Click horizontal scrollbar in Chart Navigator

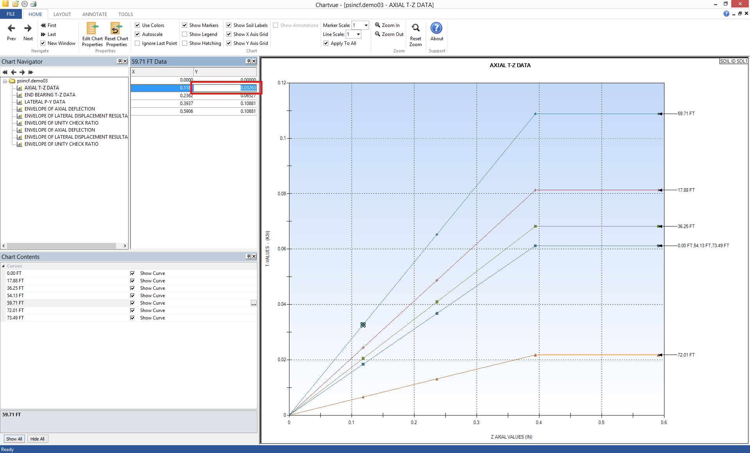pyautogui.click(x=61, y=246)
